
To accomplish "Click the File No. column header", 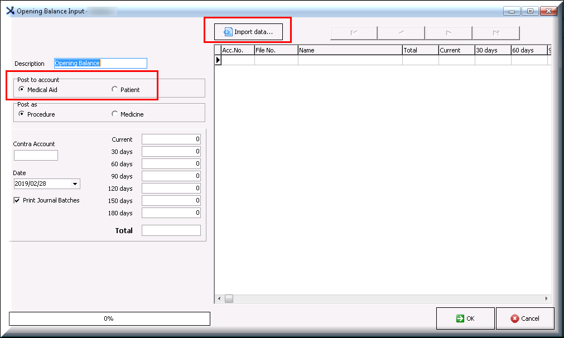I will tap(276, 50).
